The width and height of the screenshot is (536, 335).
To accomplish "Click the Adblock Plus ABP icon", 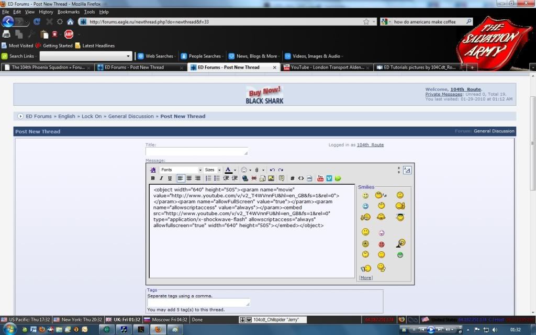I will pyautogui.click(x=69, y=35).
